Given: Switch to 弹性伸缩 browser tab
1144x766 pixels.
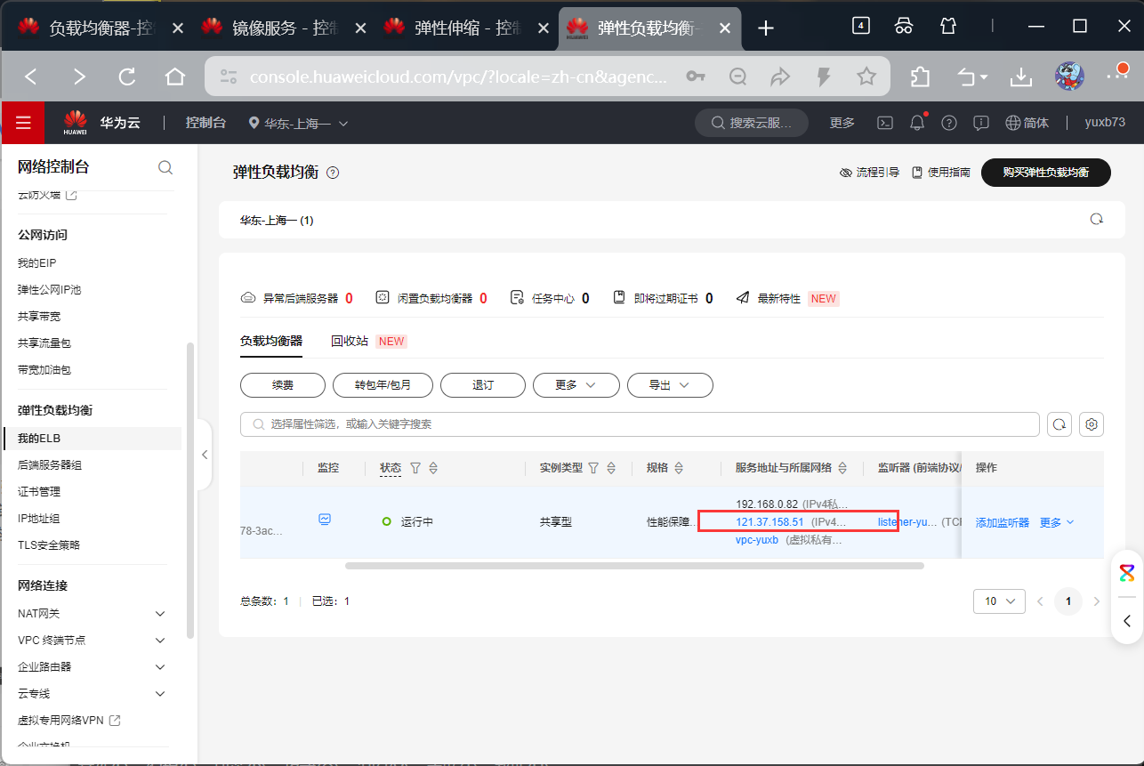Looking at the screenshot, I should (x=465, y=28).
